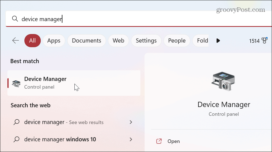The width and height of the screenshot is (272, 152).
Task: Open 'device manager - See web results' suggestion
Action: tap(74, 122)
